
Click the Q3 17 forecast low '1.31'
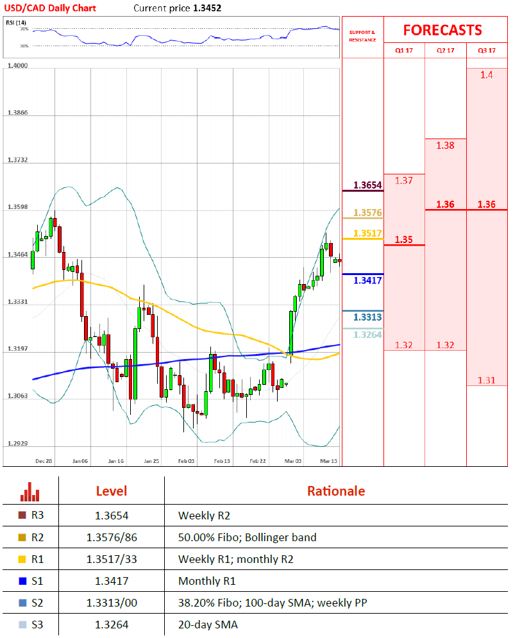coord(487,380)
